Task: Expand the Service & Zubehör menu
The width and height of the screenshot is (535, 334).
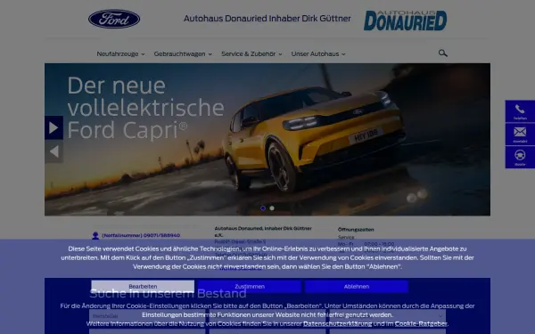Action: click(251, 53)
